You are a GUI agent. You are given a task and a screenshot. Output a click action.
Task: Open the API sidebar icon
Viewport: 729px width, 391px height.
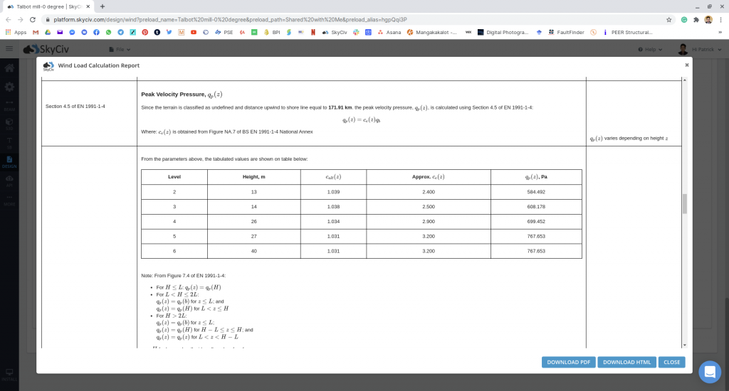[x=9, y=180]
